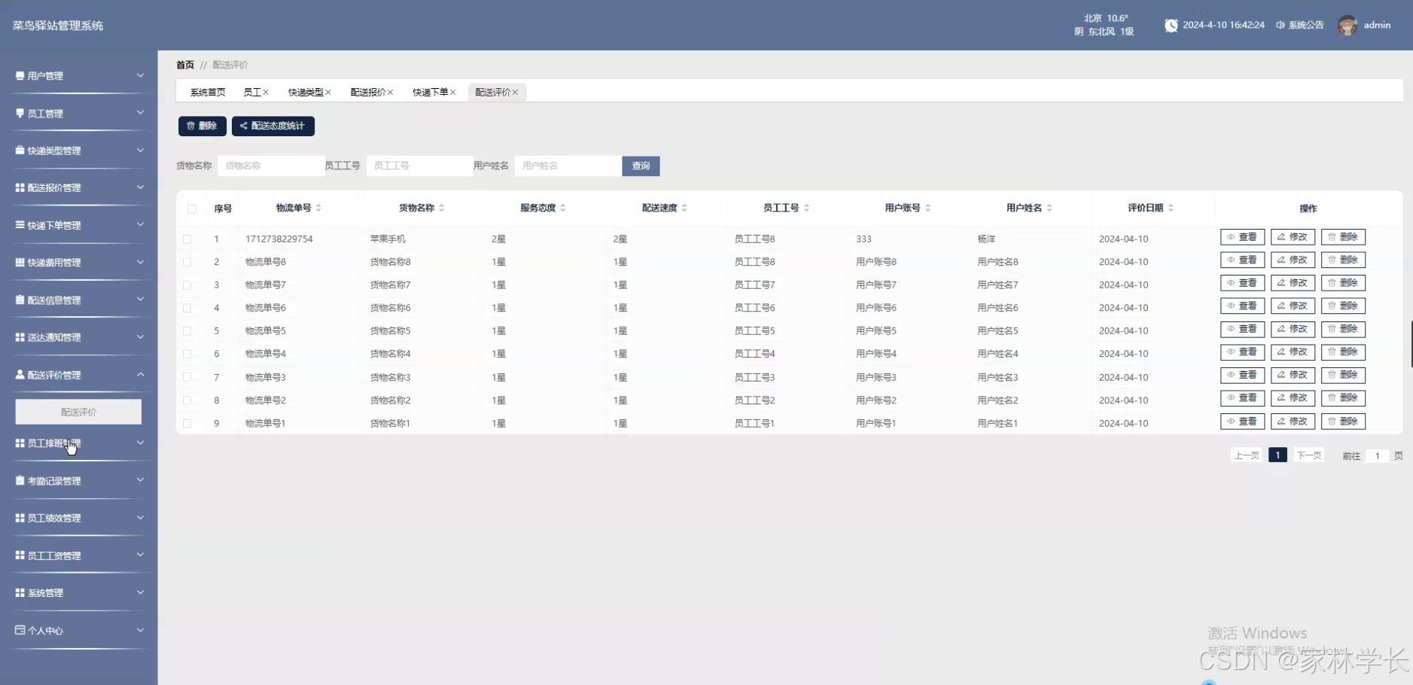Click the 员工工号 search input
This screenshot has height=685, width=1413.
(x=419, y=166)
